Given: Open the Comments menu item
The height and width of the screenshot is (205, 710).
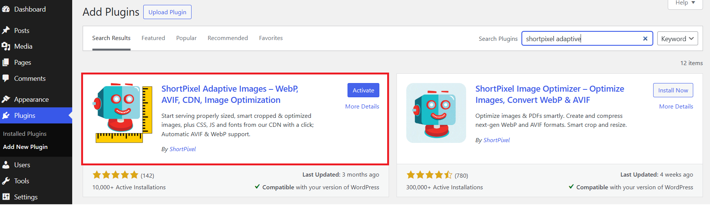Looking at the screenshot, I should pyautogui.click(x=36, y=79).
